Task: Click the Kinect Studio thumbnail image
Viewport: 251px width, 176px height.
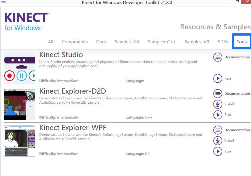Action: tap(19, 68)
